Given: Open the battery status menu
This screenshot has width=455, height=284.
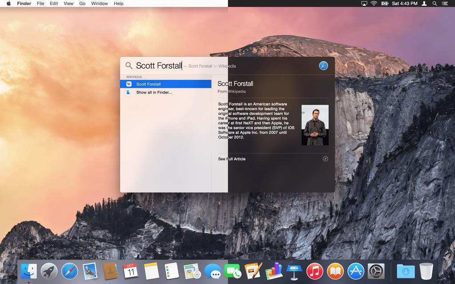Looking at the screenshot, I should pos(385,4).
